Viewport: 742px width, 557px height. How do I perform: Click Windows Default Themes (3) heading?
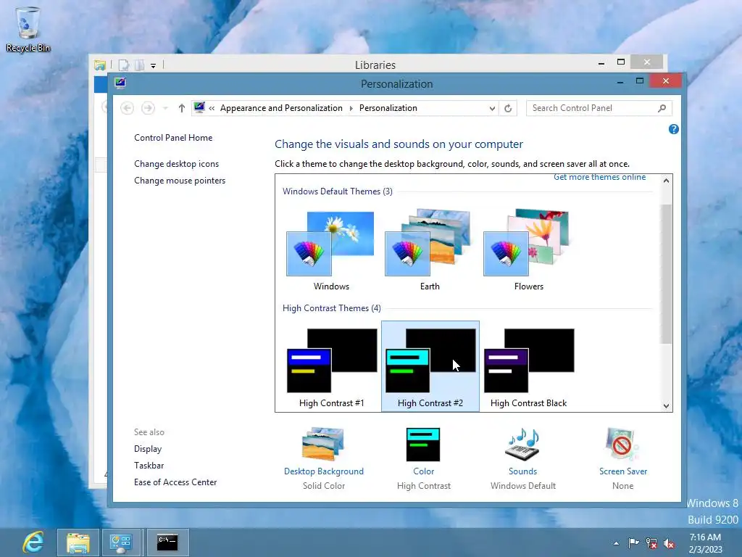click(x=338, y=191)
